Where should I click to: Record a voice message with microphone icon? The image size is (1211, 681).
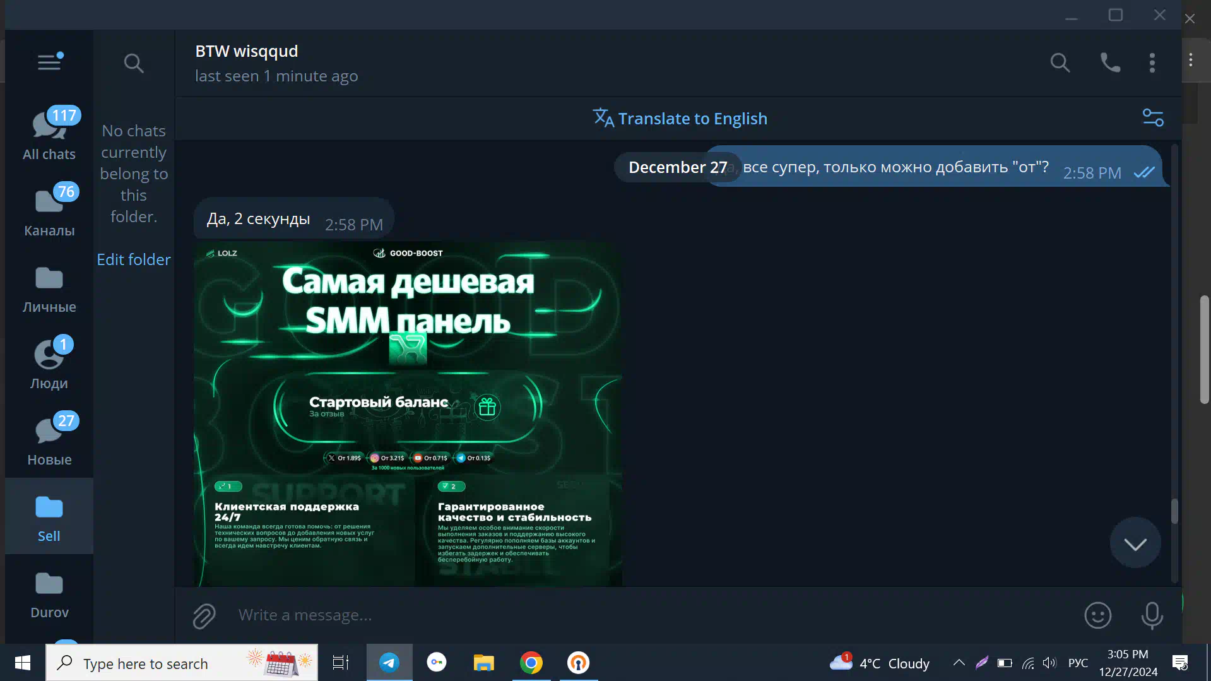pyautogui.click(x=1152, y=615)
